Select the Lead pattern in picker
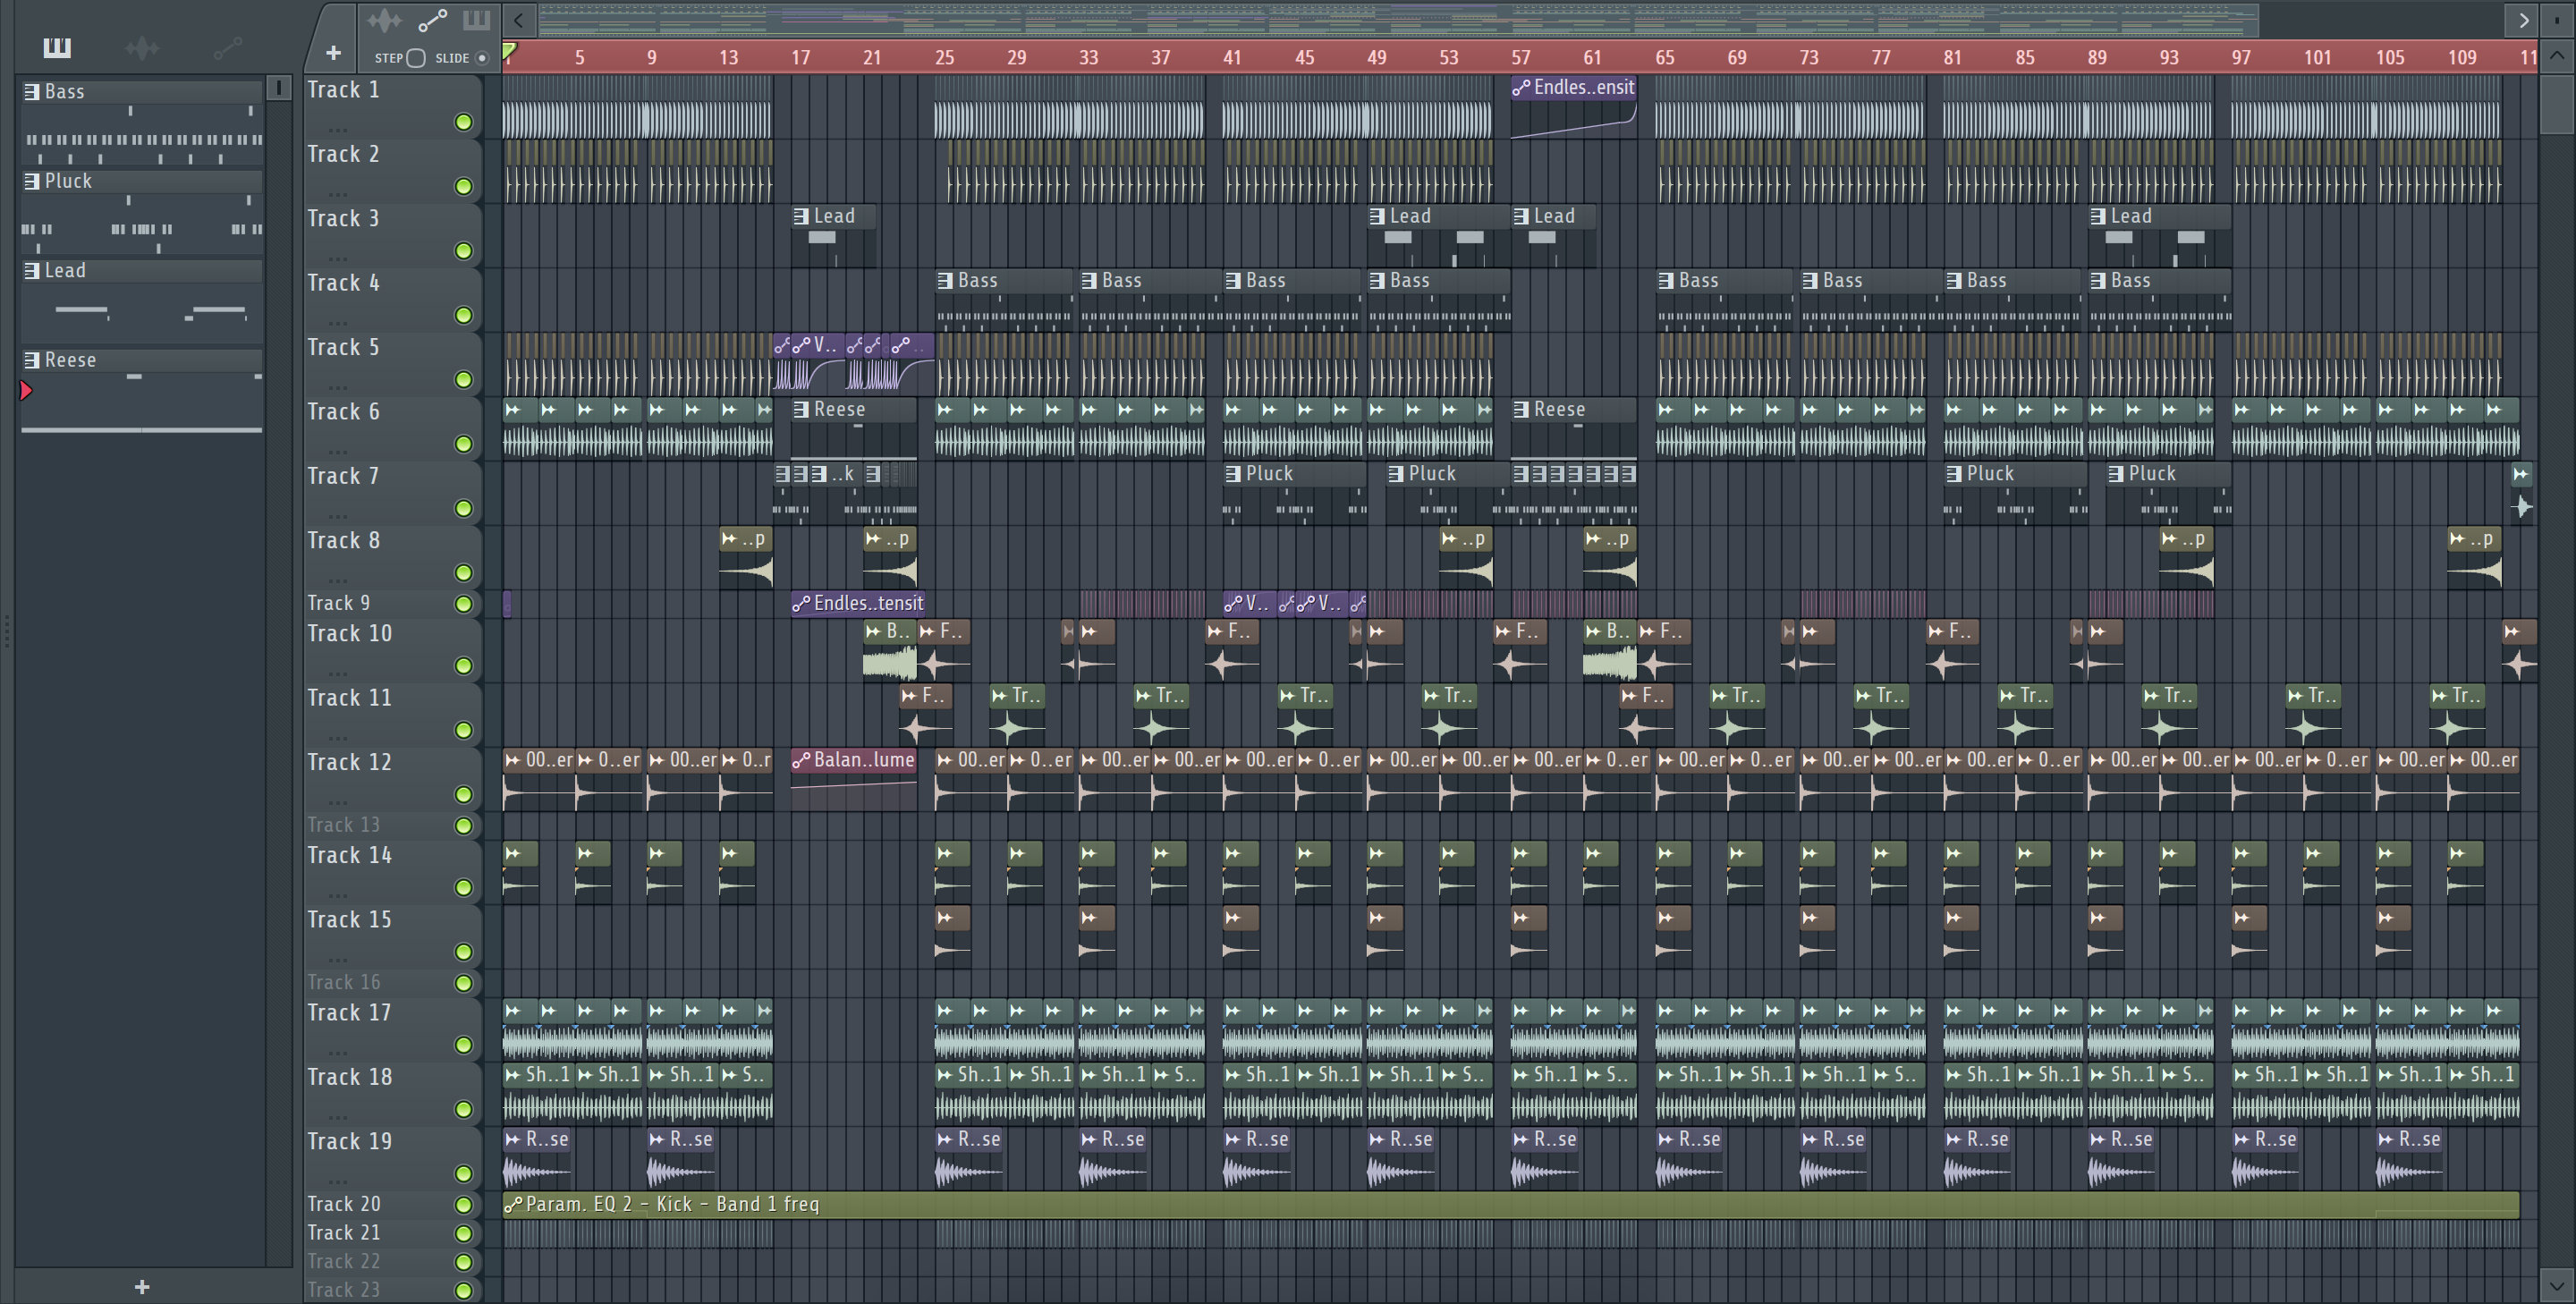2576x1304 pixels. tap(141, 302)
